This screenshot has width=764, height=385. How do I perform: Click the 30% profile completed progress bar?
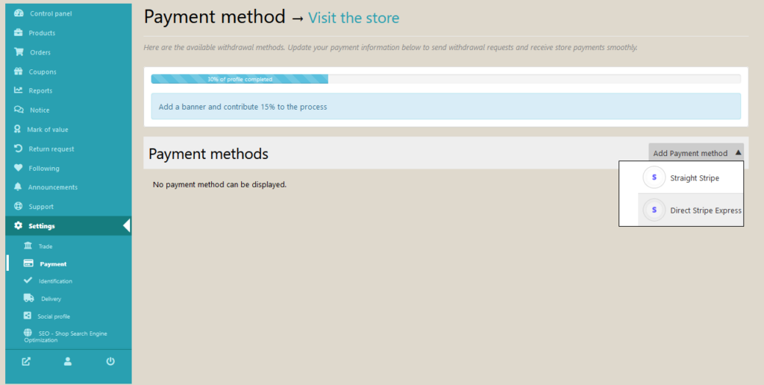[x=446, y=79]
